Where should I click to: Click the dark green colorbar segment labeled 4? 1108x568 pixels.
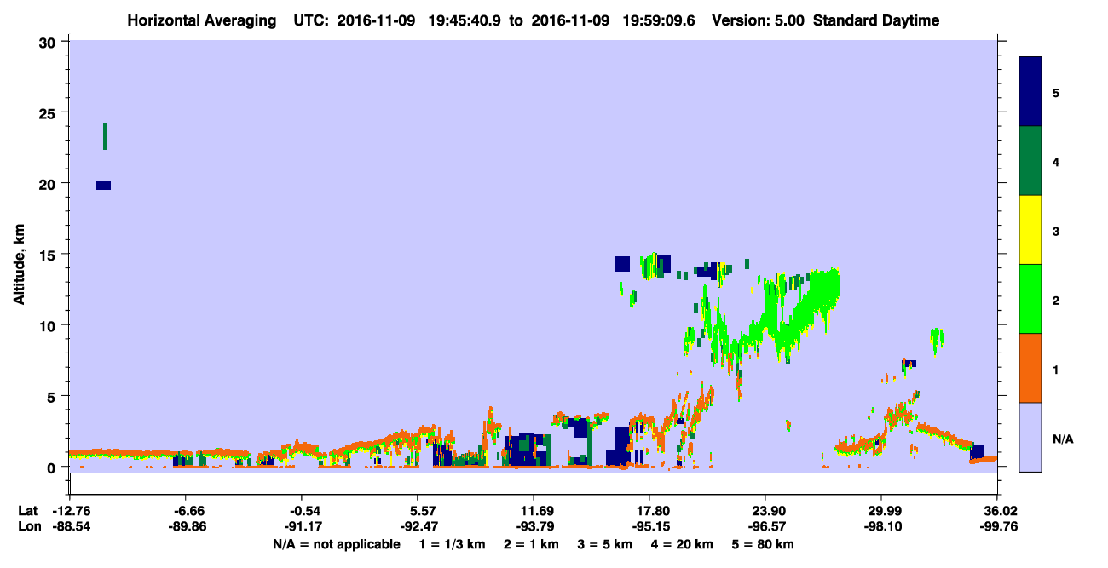tap(1030, 161)
